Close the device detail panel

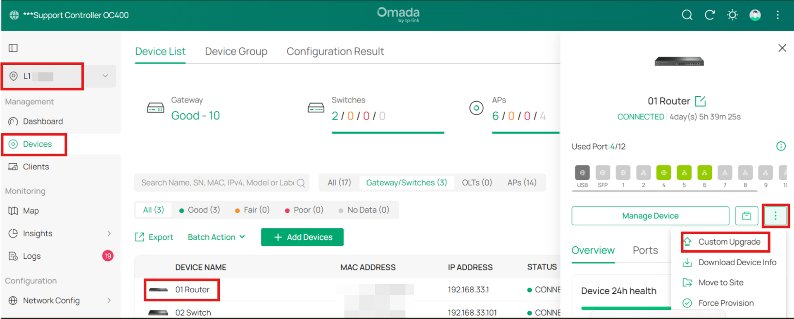(x=782, y=48)
